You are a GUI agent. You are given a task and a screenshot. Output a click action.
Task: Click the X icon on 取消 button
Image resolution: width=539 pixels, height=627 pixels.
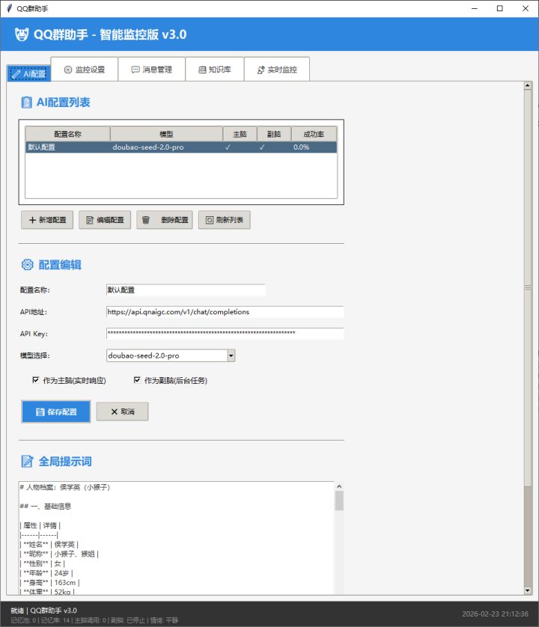click(115, 412)
